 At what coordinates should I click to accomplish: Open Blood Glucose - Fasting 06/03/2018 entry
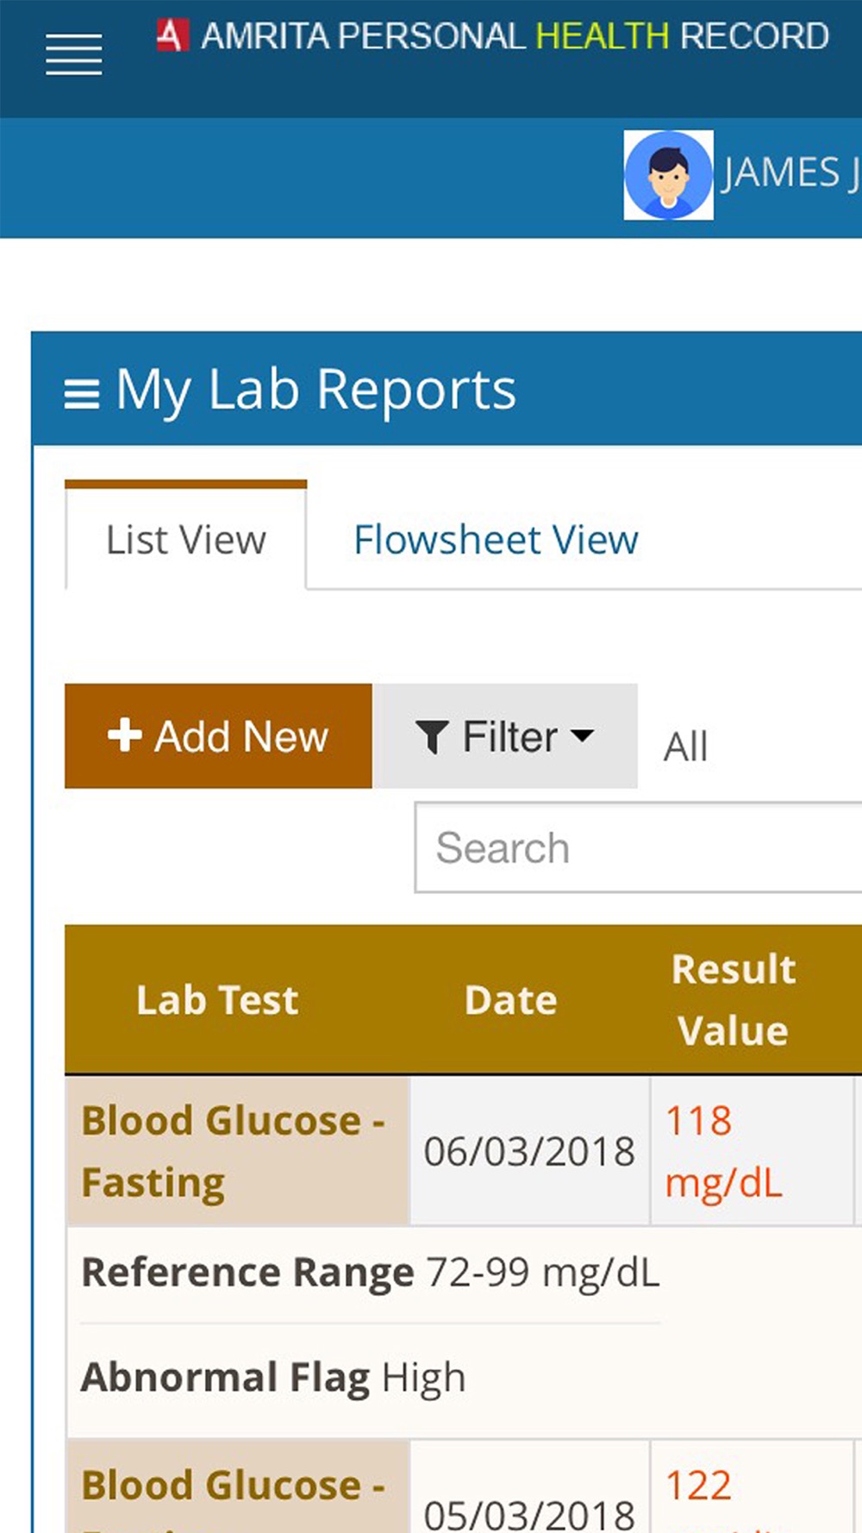[x=234, y=1151]
